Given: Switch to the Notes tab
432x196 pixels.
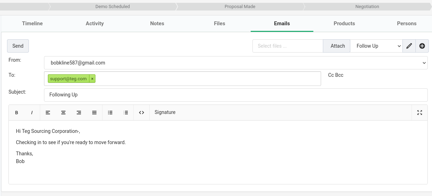Looking at the screenshot, I should click(157, 23).
